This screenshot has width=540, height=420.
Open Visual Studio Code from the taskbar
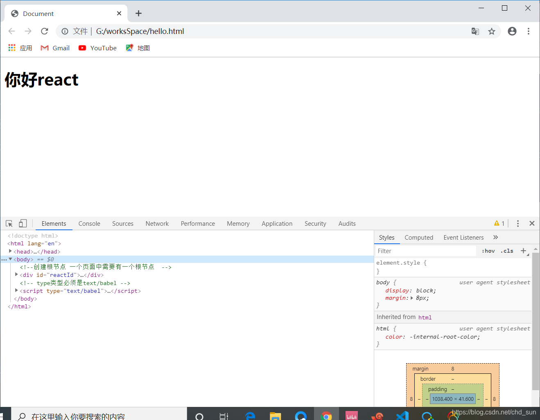pos(402,416)
